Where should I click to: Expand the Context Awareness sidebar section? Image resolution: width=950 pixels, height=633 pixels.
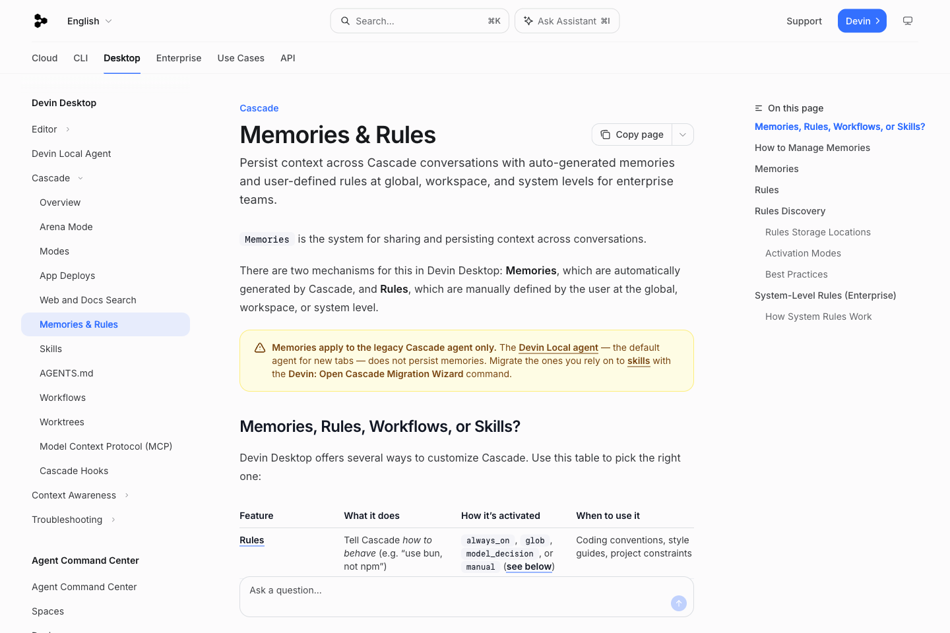point(80,495)
